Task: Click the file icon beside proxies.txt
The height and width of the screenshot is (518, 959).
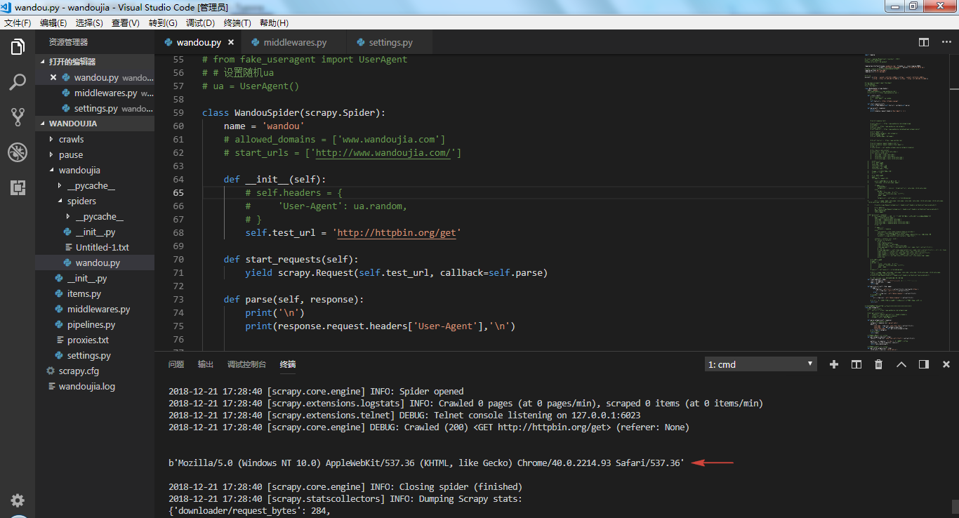Action: (59, 340)
